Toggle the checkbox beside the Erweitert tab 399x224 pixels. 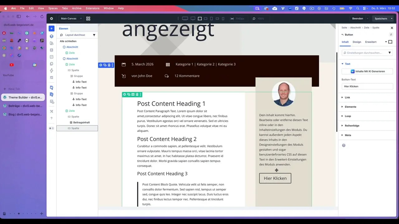390,42
